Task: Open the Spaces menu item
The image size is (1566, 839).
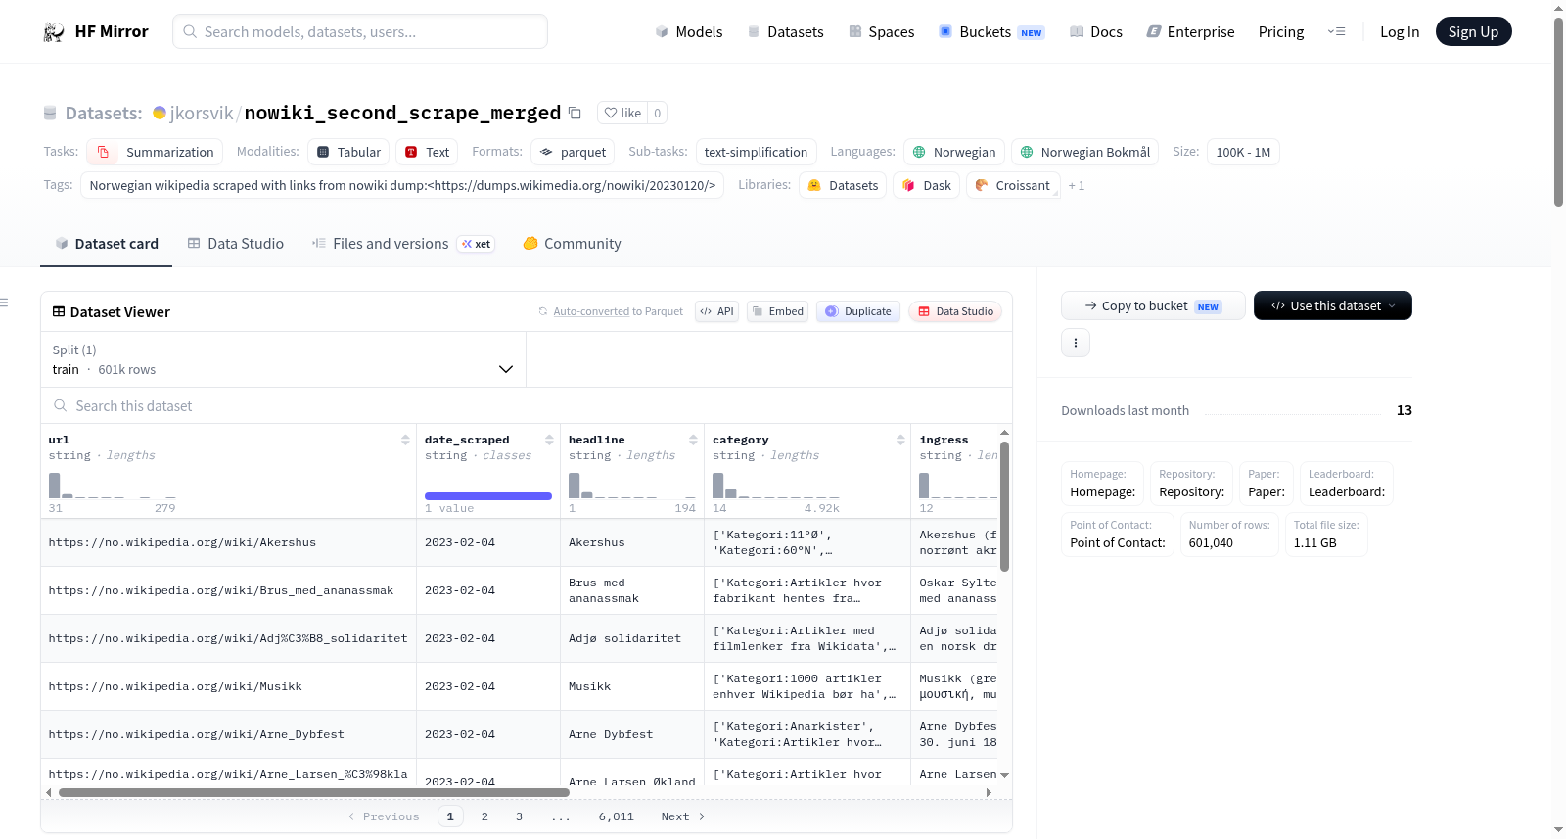Action: click(x=881, y=31)
